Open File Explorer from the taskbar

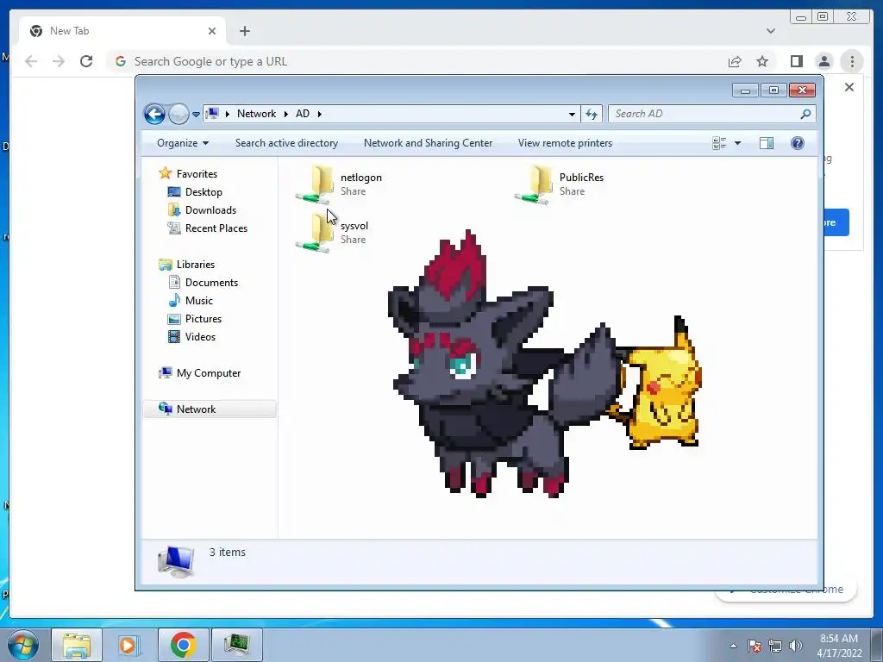(77, 645)
